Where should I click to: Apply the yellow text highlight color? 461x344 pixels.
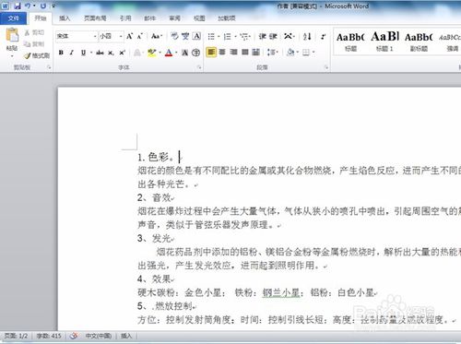(152, 53)
